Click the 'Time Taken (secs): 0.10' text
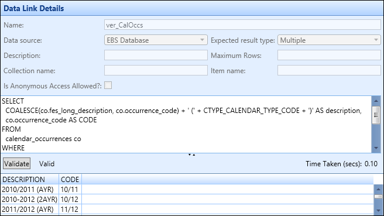The height and width of the screenshot is (216, 384). 341,163
